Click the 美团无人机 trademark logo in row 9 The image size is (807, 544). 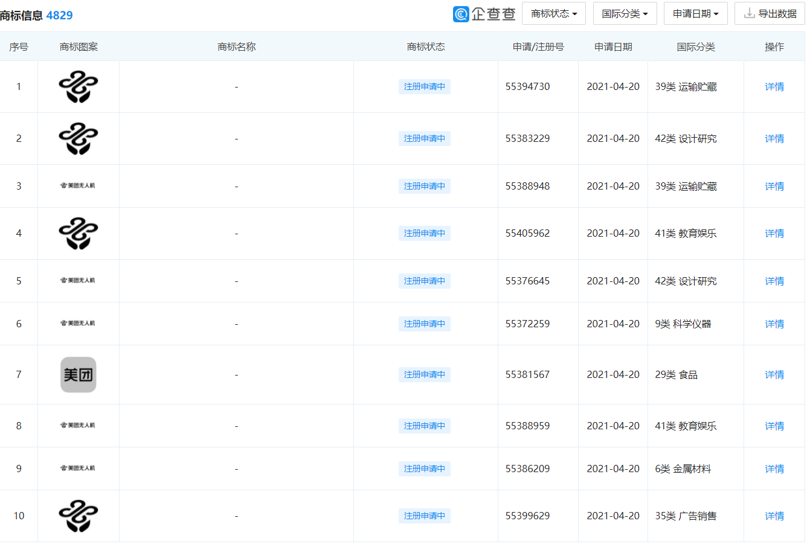(x=78, y=469)
